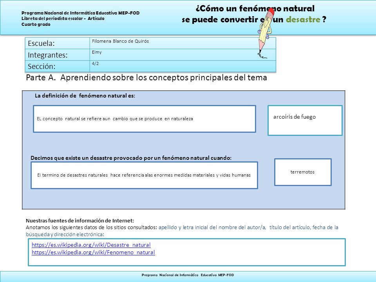
Task: Click the blue 'apellido y letra inicial' instruction text
Action: click(248, 227)
